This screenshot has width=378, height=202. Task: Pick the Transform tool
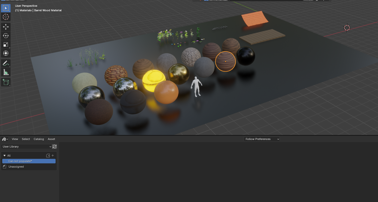(x=6, y=53)
